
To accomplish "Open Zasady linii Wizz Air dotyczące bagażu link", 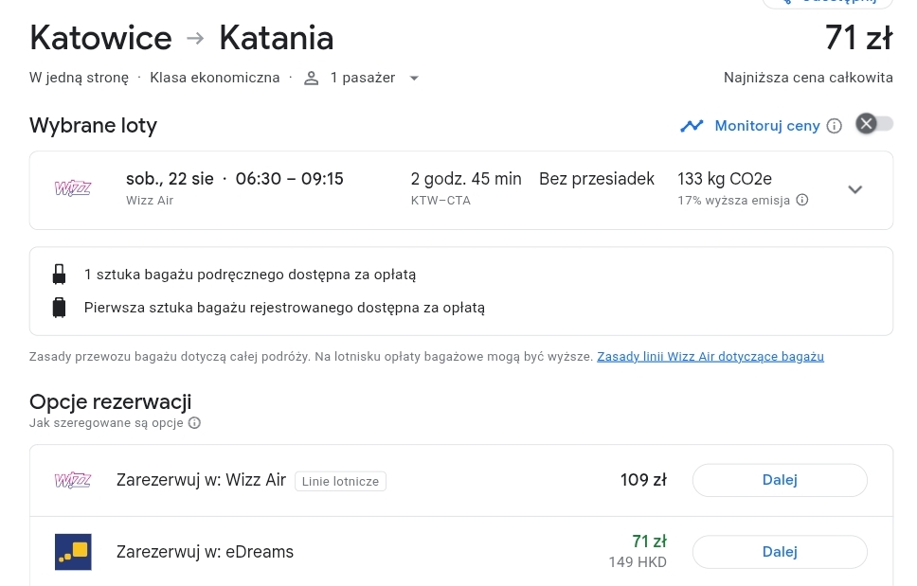I will coord(710,356).
